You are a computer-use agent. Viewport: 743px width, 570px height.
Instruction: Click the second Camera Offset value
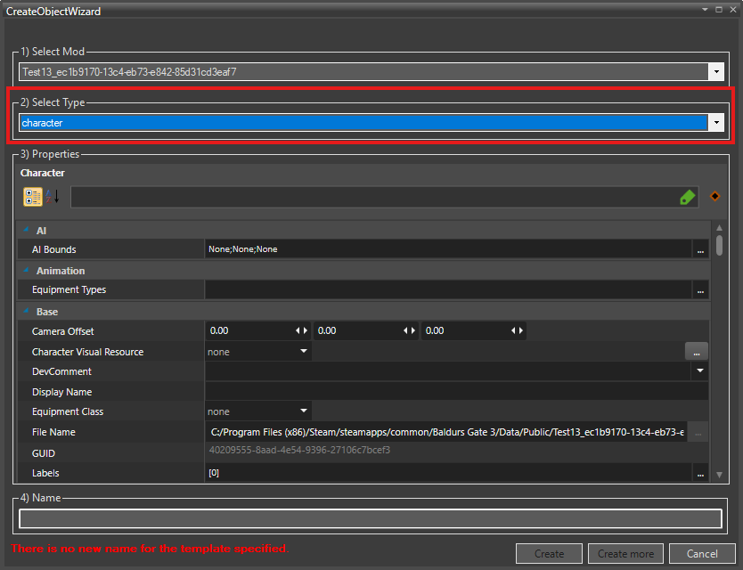tap(358, 330)
